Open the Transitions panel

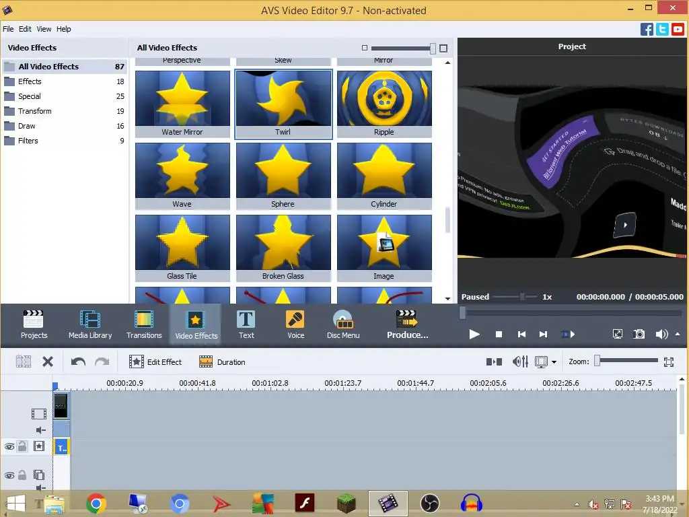point(144,324)
